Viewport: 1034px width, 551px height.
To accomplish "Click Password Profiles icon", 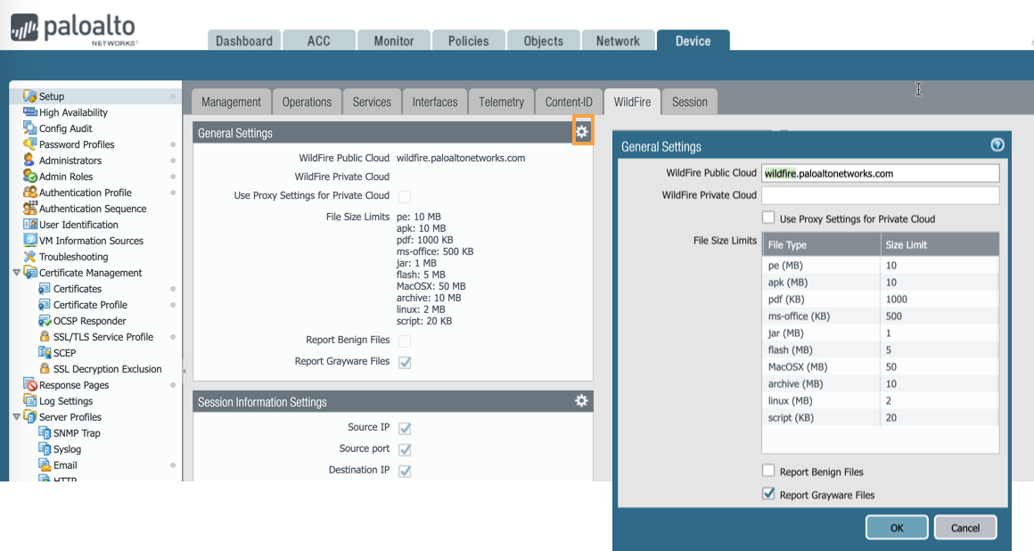I will (x=29, y=144).
